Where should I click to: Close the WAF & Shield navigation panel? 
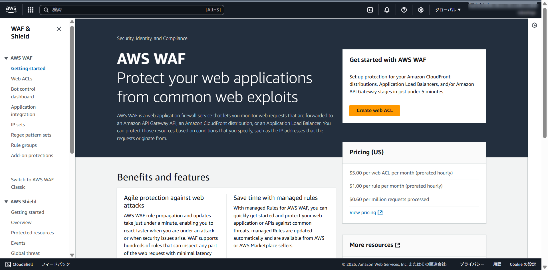point(59,29)
